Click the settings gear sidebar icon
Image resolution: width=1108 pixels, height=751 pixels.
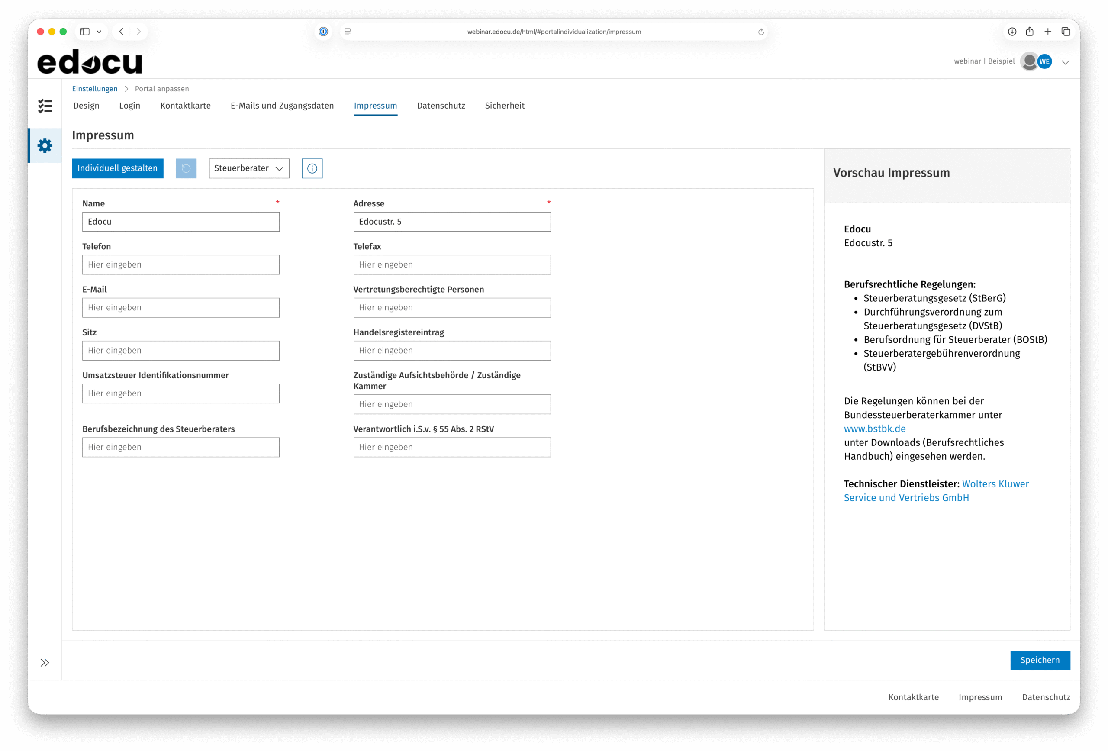point(45,145)
